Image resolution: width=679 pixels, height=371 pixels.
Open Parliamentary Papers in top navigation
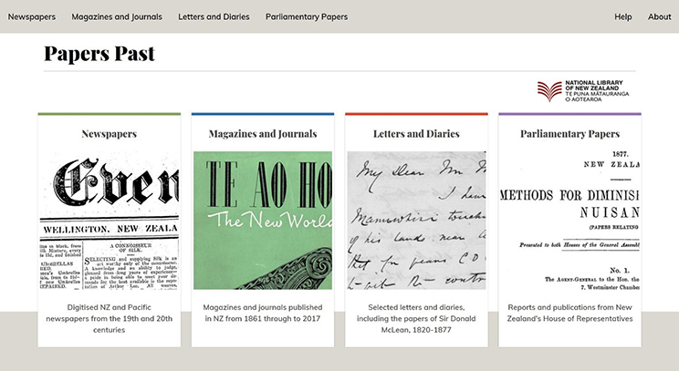tap(307, 16)
